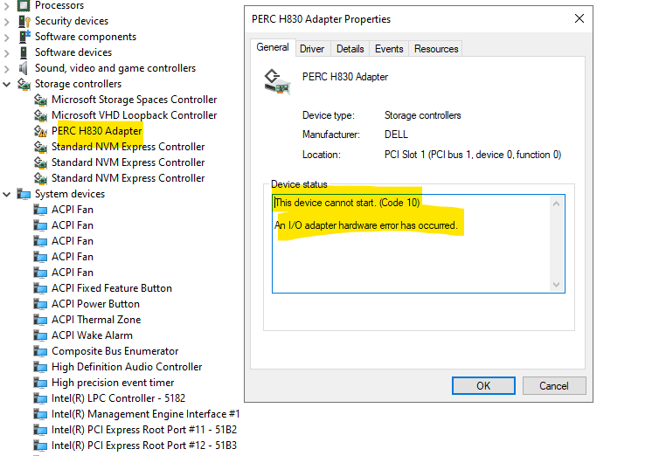Screen dimensions: 666x456
Task: Expand the Software devices tree node
Action: [8, 52]
